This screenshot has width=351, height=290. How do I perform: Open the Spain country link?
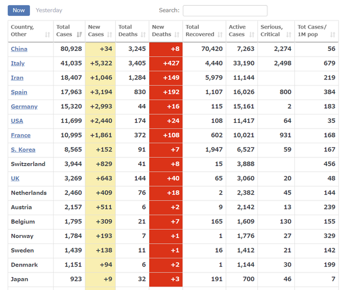[x=19, y=92]
